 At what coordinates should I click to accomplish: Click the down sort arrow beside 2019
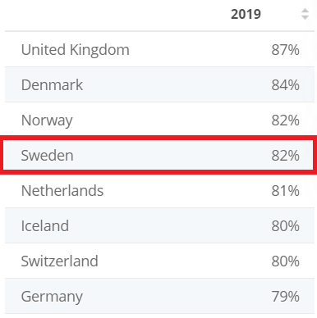(x=305, y=17)
